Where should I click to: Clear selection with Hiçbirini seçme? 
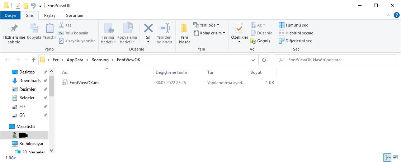click(x=296, y=33)
